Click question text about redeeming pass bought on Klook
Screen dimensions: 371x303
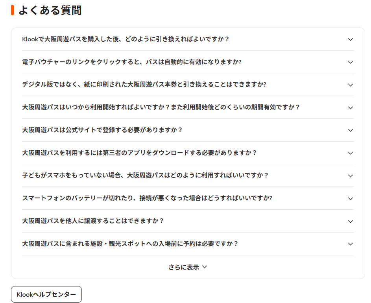126,39
